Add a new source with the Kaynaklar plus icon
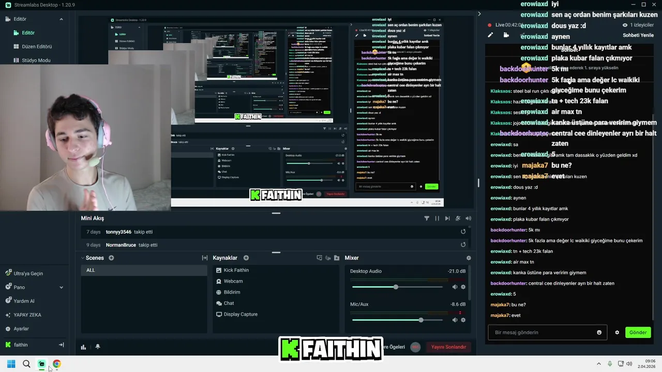662x372 pixels. (246, 258)
